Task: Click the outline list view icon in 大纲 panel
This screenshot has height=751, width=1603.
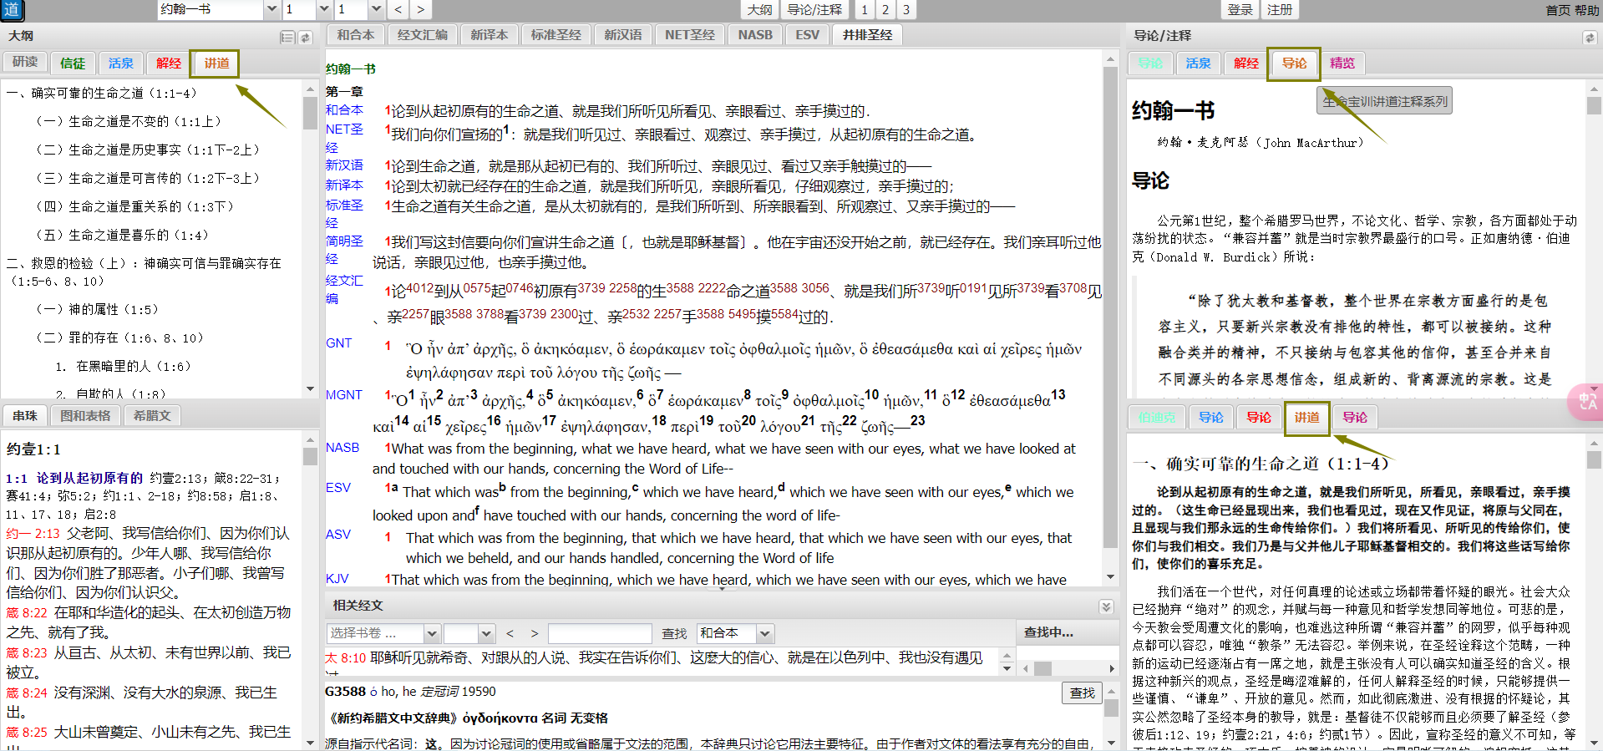Action: click(287, 38)
